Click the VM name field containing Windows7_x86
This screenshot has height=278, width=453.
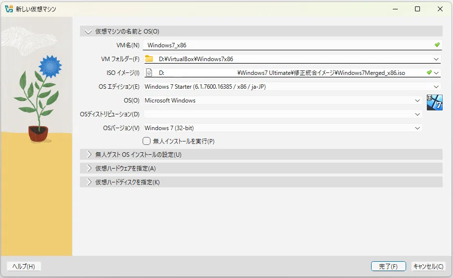tap(292, 45)
